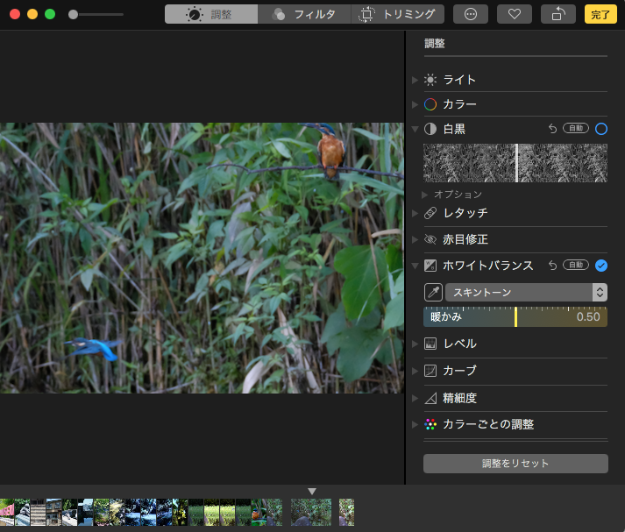Click the 赤目修正 crossed-eye icon
The height and width of the screenshot is (532, 625).
(x=430, y=239)
